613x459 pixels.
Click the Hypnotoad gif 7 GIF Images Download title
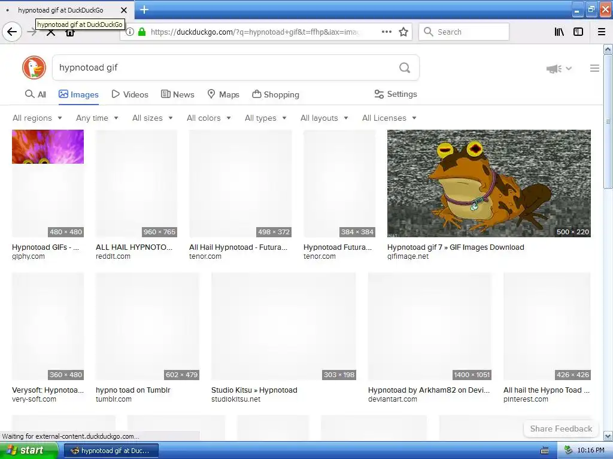(456, 247)
